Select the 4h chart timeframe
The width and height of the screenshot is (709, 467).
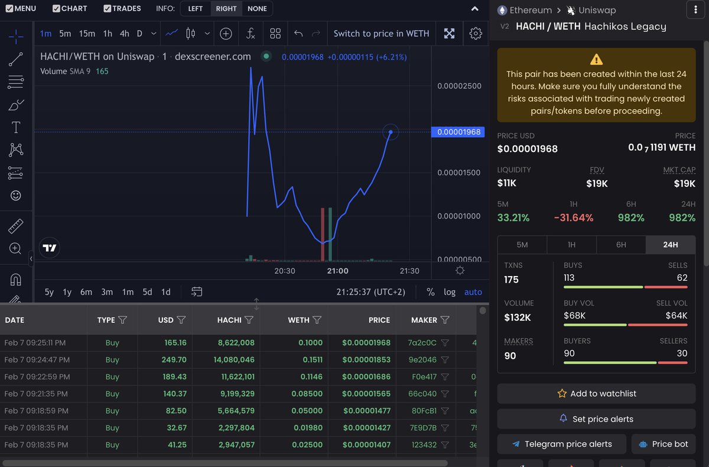pos(124,34)
